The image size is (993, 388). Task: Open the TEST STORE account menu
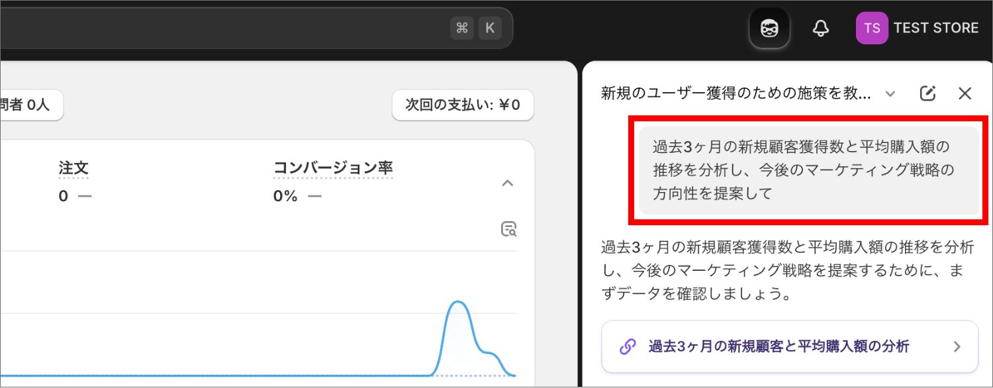coord(917,28)
